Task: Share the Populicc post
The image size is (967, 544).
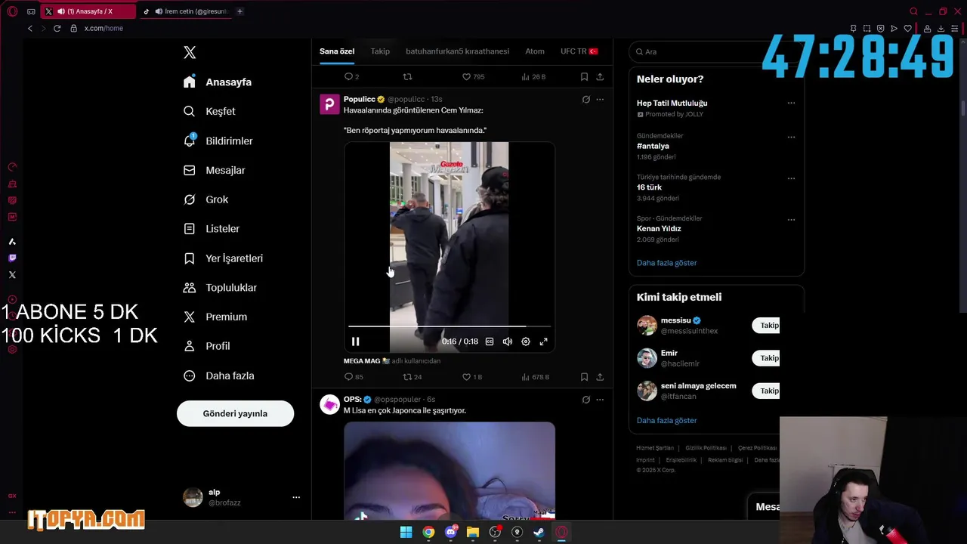Action: click(600, 377)
